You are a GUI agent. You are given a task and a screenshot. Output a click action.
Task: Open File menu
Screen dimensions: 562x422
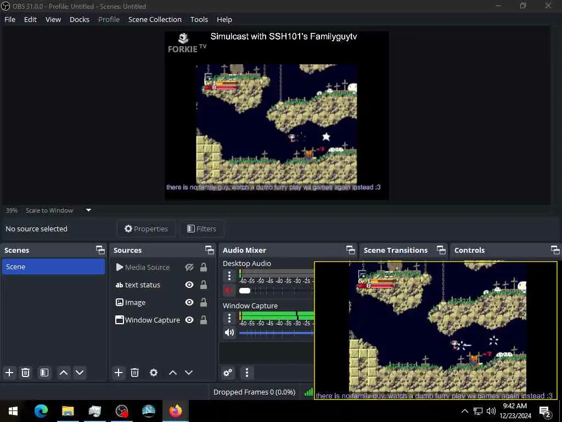[x=10, y=19]
